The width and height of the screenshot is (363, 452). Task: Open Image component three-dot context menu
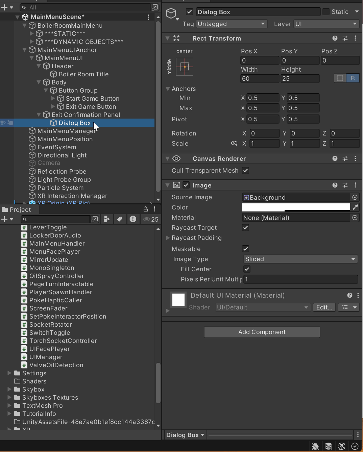pos(355,185)
